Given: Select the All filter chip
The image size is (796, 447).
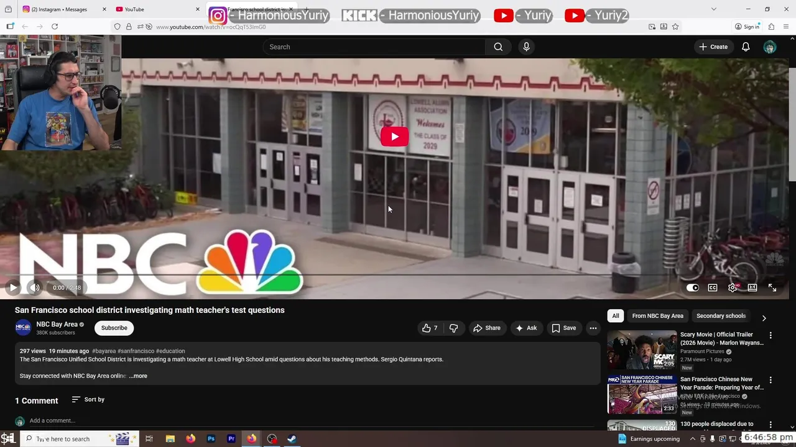Looking at the screenshot, I should (616, 315).
